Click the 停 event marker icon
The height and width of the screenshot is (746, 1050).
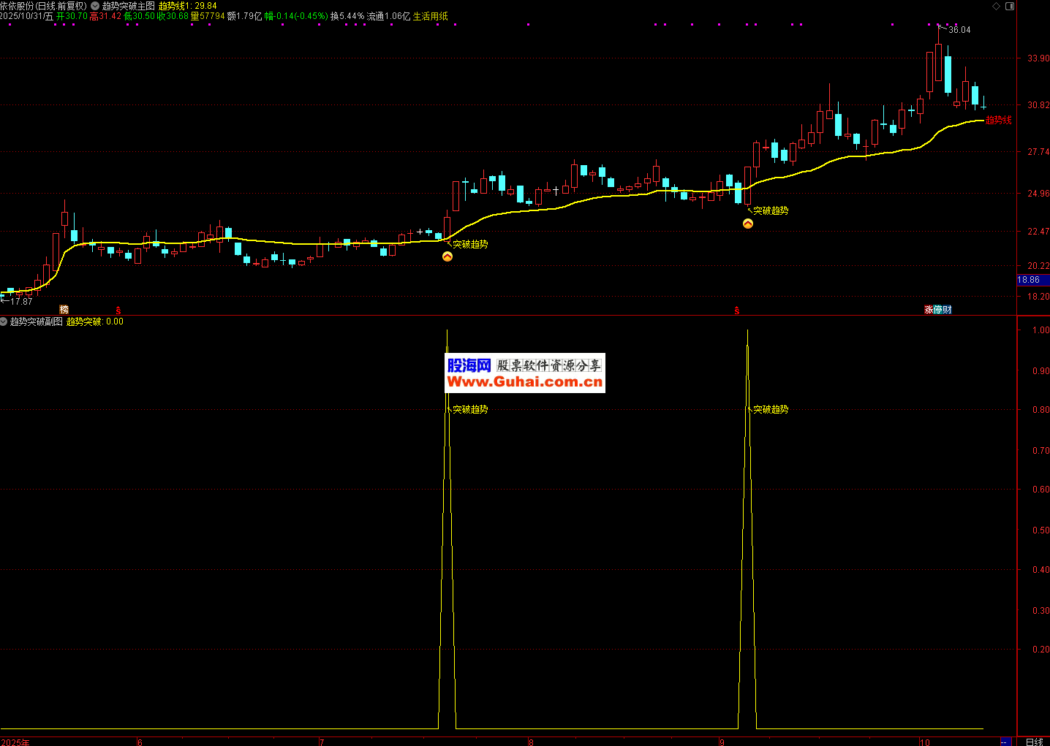[x=938, y=310]
